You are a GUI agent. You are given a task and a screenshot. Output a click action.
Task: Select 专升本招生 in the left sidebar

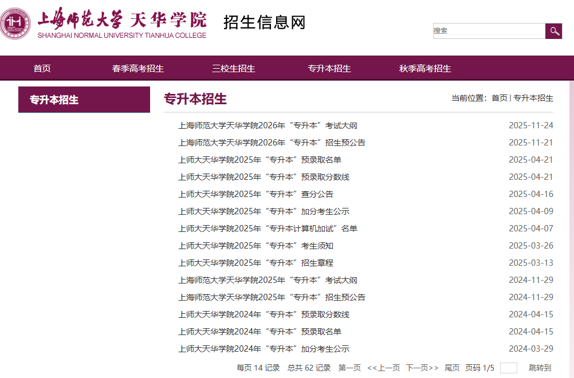coord(53,100)
